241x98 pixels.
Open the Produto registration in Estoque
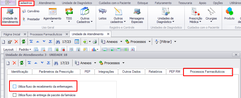[229, 14]
